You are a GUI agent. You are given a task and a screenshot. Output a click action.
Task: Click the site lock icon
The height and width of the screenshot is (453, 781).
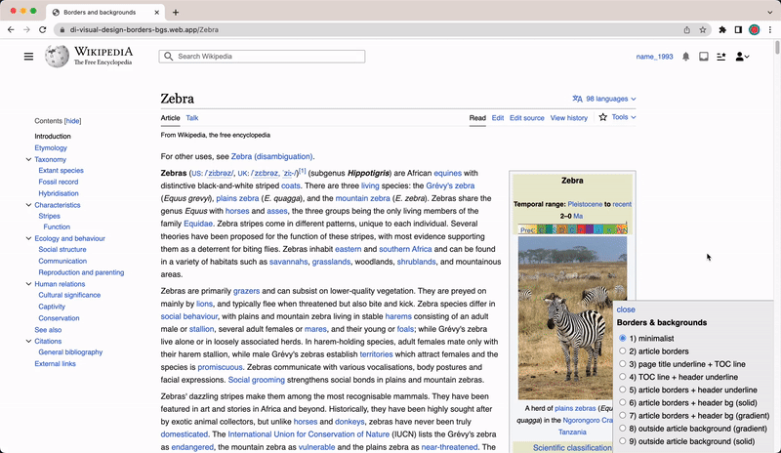coord(62,30)
